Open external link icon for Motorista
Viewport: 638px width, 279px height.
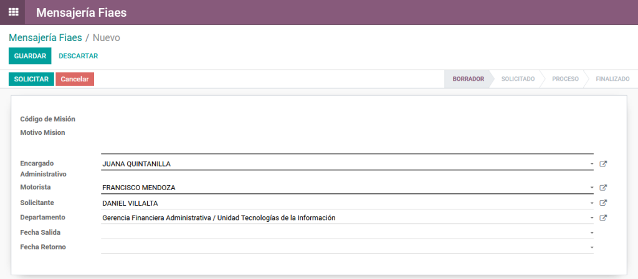603,187
